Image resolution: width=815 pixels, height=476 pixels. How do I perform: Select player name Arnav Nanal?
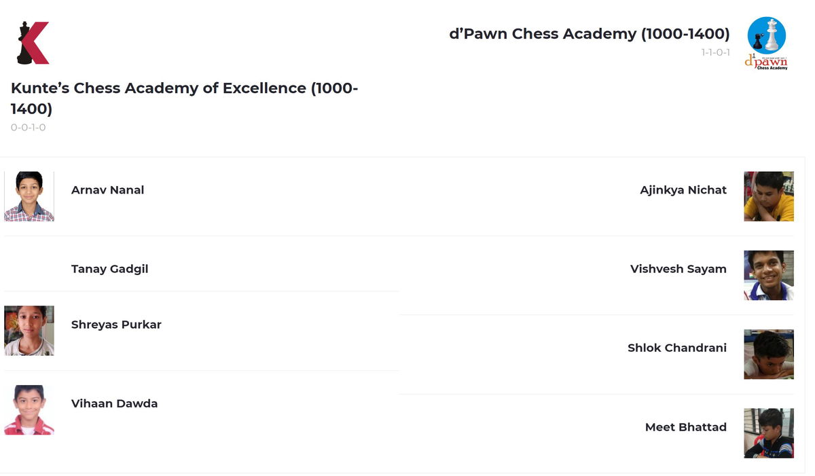(107, 190)
